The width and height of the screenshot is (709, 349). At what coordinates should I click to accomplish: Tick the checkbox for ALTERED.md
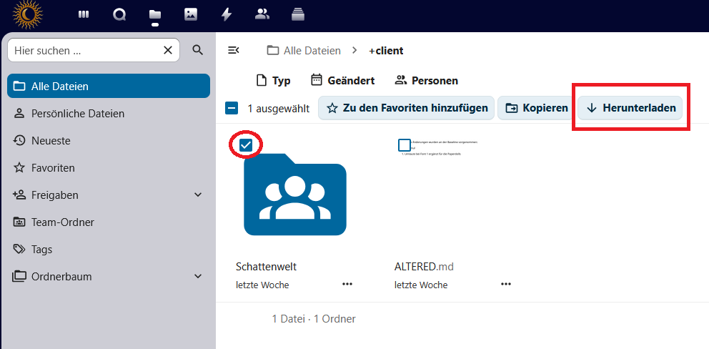405,145
